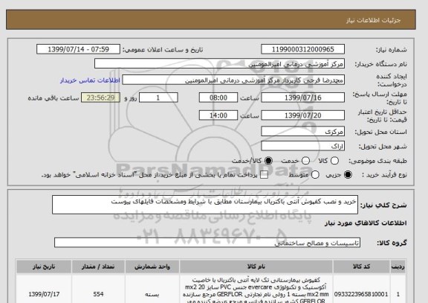Viewport: 428px width, 303px height.
Task: Choose the جزیی purchase type radio
Action: [x=348, y=174]
